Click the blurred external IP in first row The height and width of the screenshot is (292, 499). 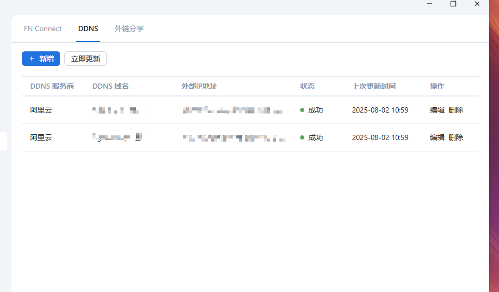click(233, 110)
